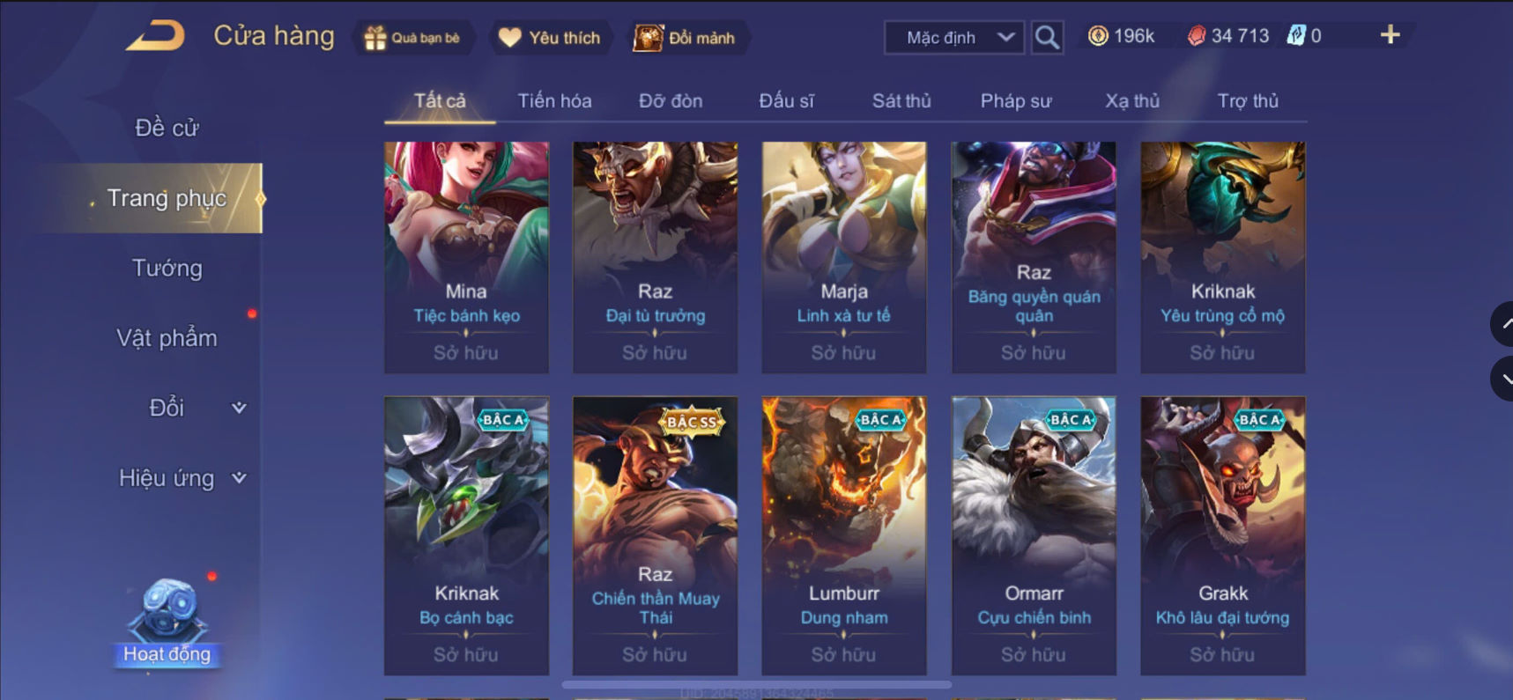Click the down arrow scroll button
The image size is (1513, 700).
point(1502,379)
